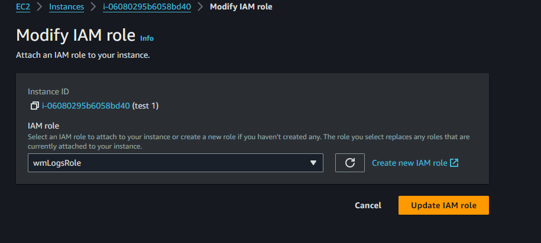Viewport: 541px width, 243px height.
Task: Navigate to Instances in the breadcrumb
Action: [67, 7]
